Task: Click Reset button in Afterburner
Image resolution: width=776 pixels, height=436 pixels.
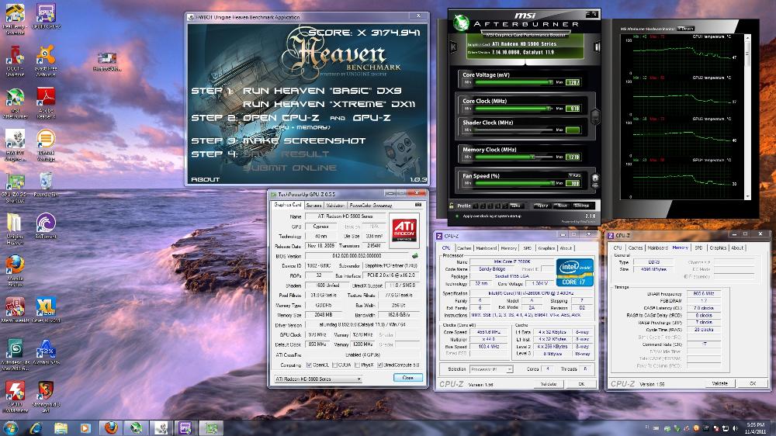Action: 561,206
